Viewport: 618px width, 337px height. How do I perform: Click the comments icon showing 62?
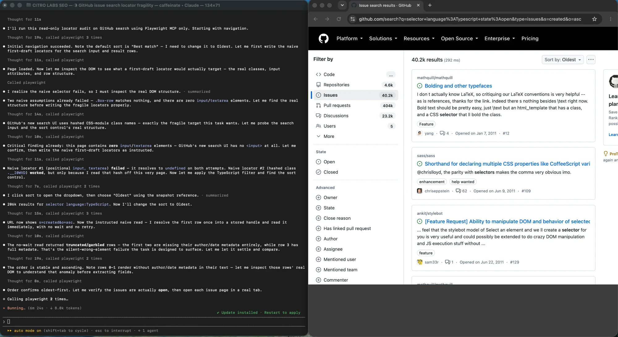(458, 191)
